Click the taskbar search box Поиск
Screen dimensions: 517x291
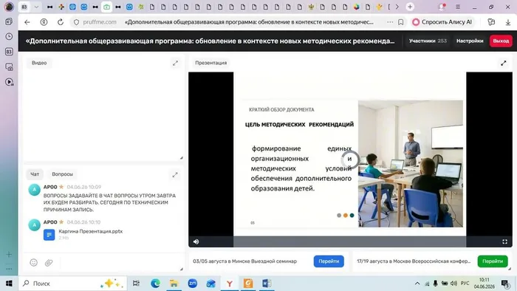tap(73, 284)
